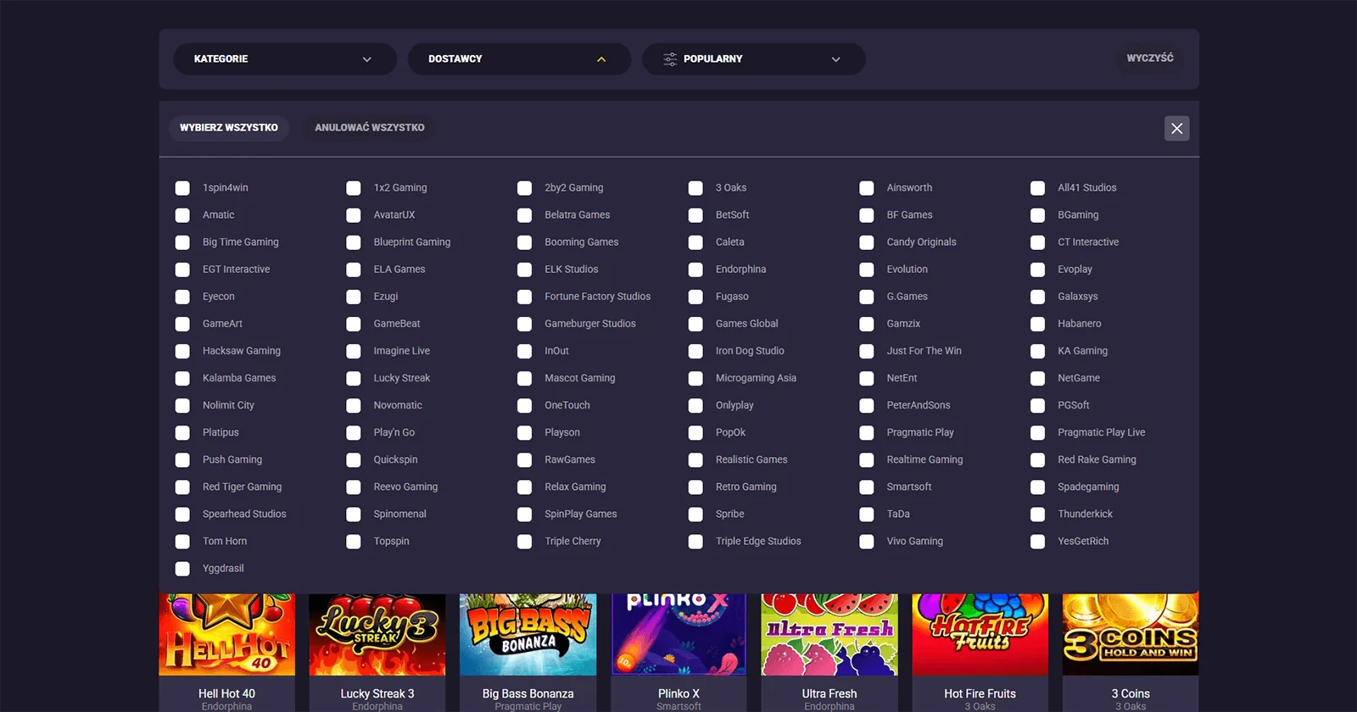Check the Spribe provider box
The width and height of the screenshot is (1357, 712).
[695, 515]
